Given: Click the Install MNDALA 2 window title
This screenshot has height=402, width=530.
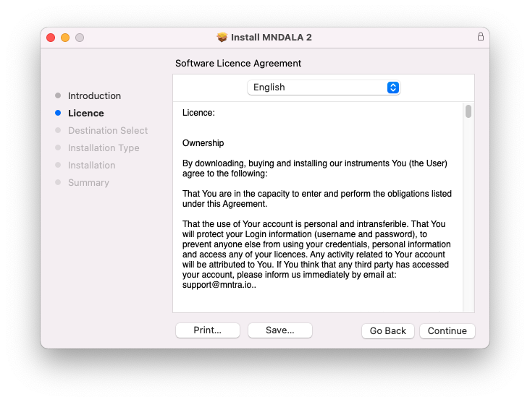Looking at the screenshot, I should point(271,37).
